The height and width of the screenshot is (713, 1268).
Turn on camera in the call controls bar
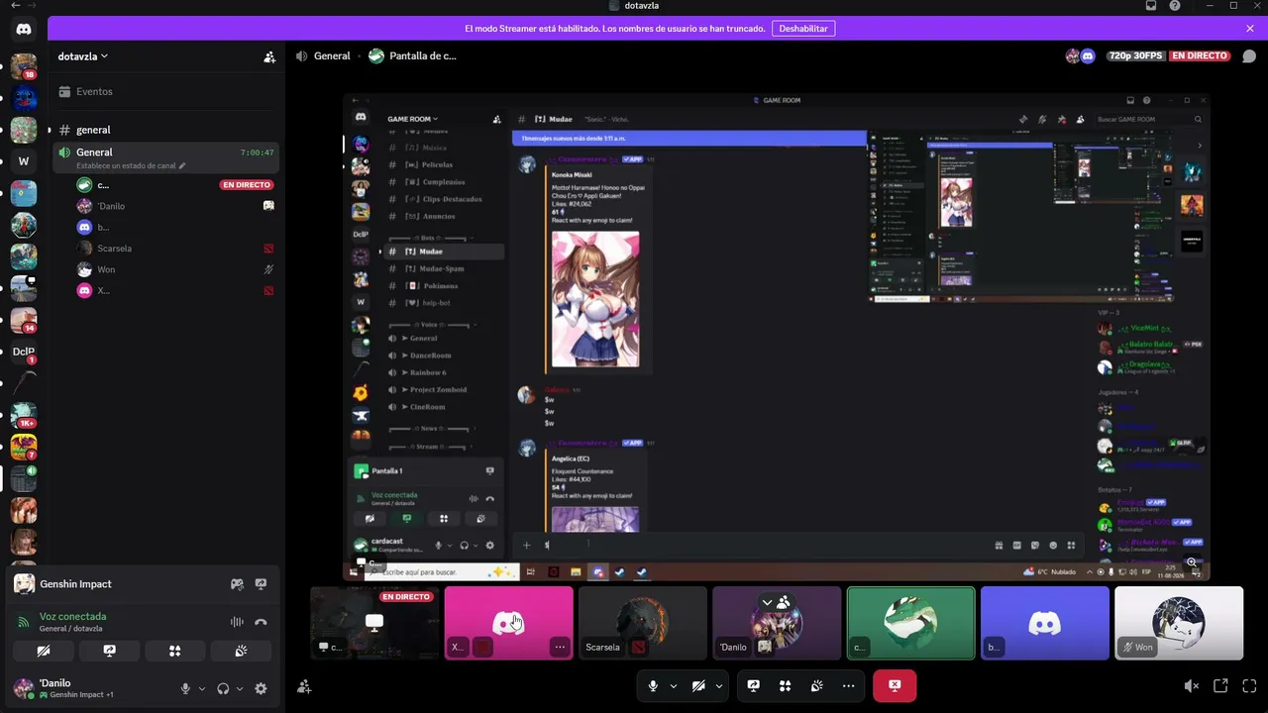(698, 685)
